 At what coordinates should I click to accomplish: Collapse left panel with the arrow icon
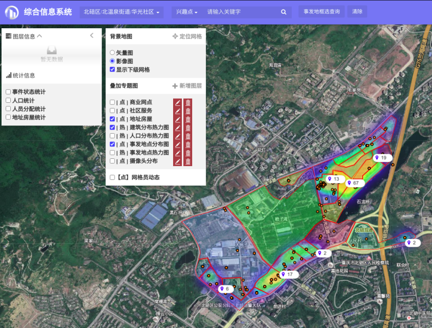[91, 35]
